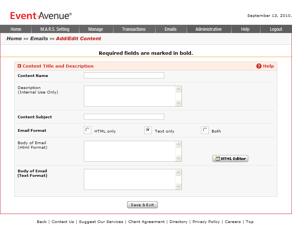Viewport: 292px width, 229px height.
Task: Click the Contact Us footer link
Action: 63,222
